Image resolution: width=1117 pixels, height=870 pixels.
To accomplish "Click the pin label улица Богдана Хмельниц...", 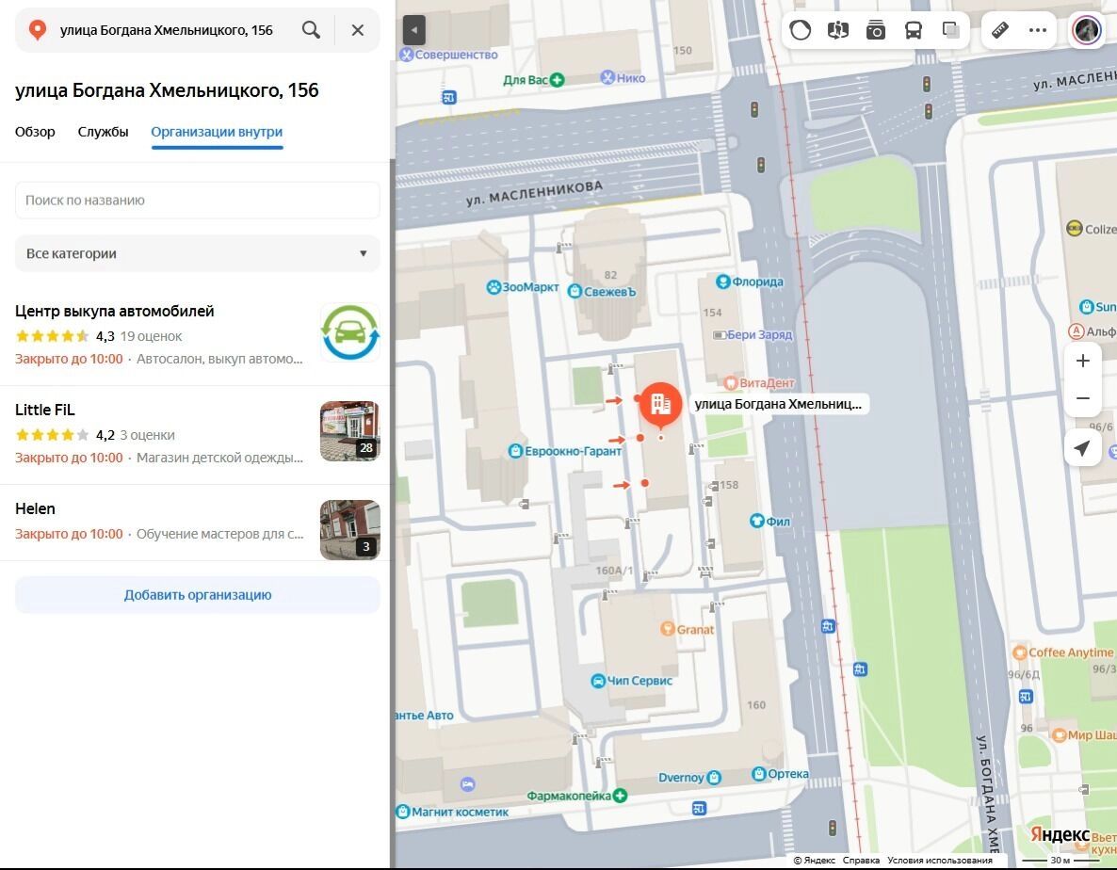I will [778, 404].
